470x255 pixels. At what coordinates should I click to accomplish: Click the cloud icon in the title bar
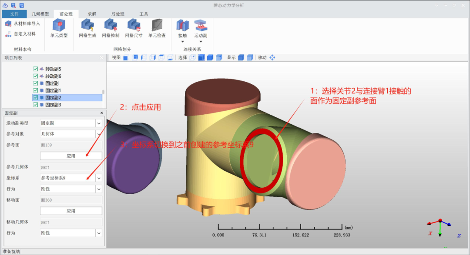[5, 5]
